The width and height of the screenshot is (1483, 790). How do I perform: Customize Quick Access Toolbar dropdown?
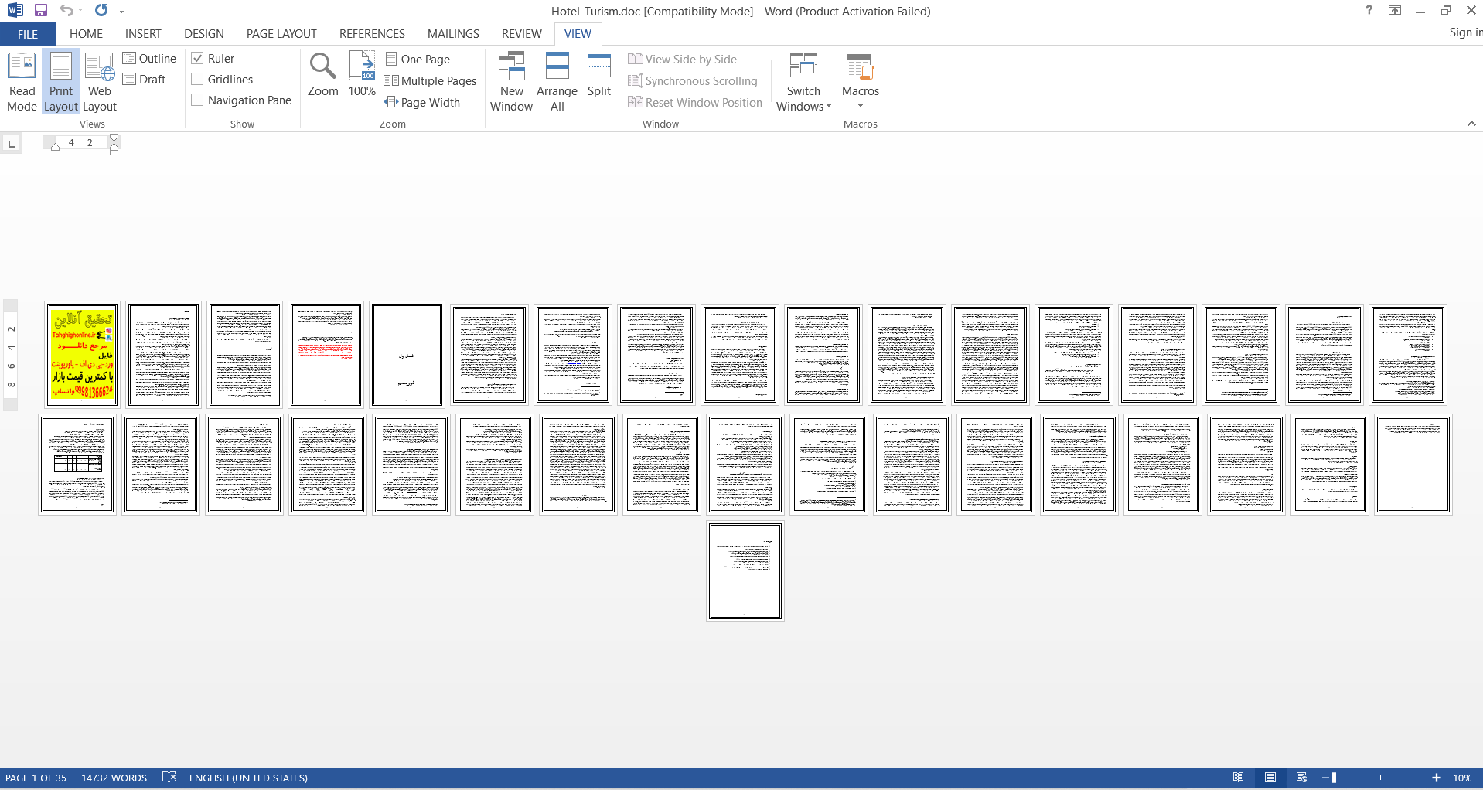tap(121, 11)
